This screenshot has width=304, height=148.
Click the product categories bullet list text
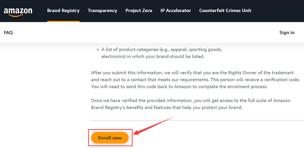tap(162, 53)
